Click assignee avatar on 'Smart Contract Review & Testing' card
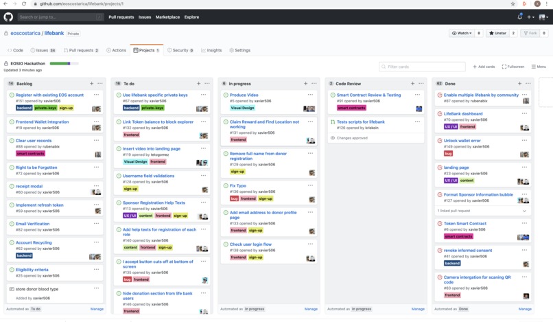553x322 pixels. pyautogui.click(x=419, y=108)
